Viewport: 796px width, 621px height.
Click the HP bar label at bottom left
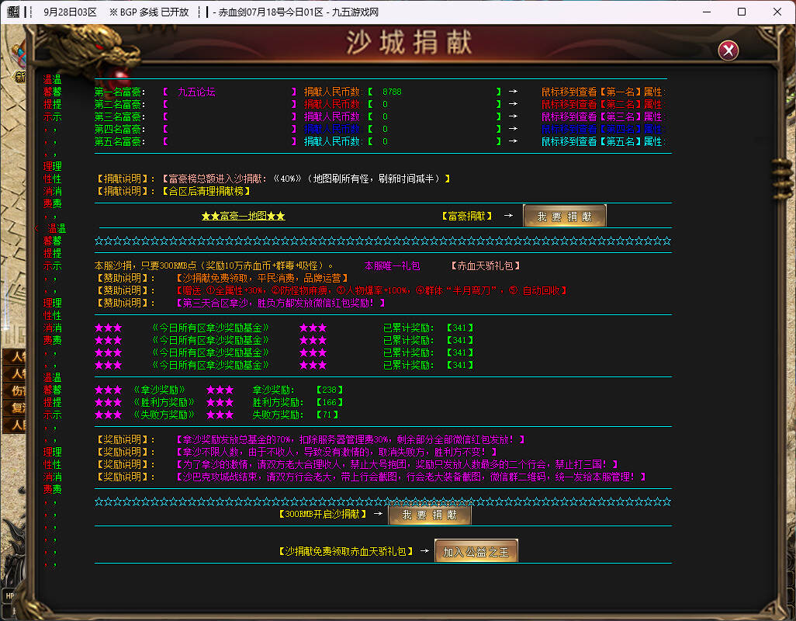9,595
